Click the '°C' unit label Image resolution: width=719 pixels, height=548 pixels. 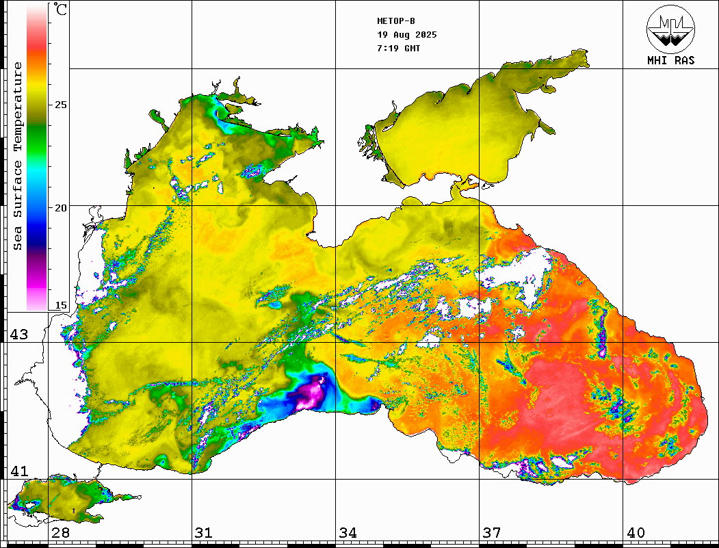coord(60,9)
